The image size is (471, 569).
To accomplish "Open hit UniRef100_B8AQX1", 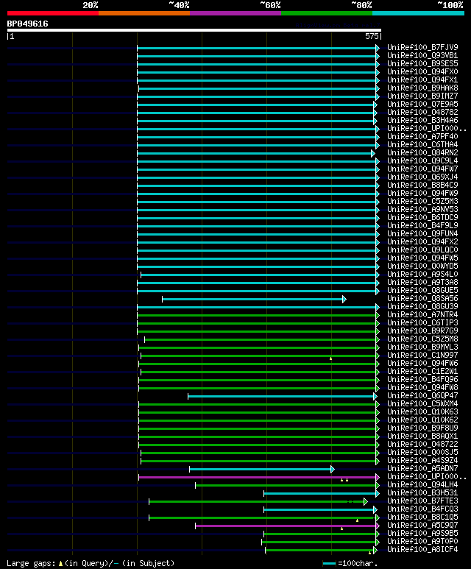I will click(x=422, y=437).
